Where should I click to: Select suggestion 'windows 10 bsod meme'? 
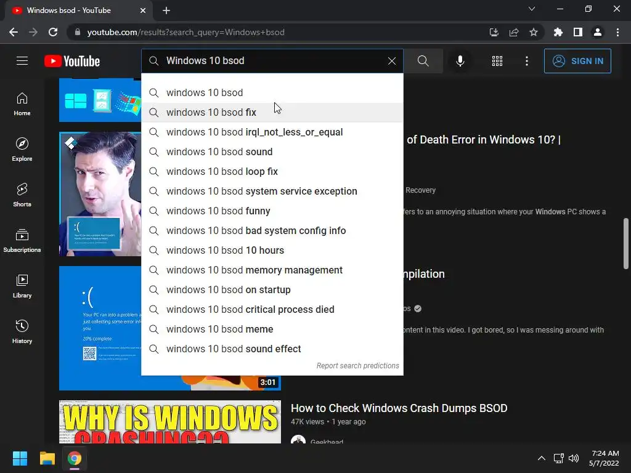point(272,329)
